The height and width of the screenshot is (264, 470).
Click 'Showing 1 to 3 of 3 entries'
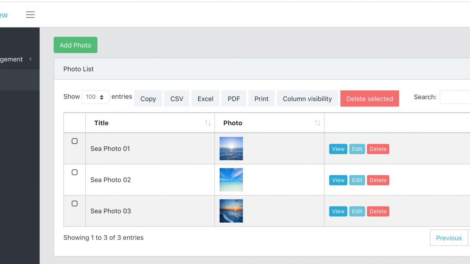[103, 237]
